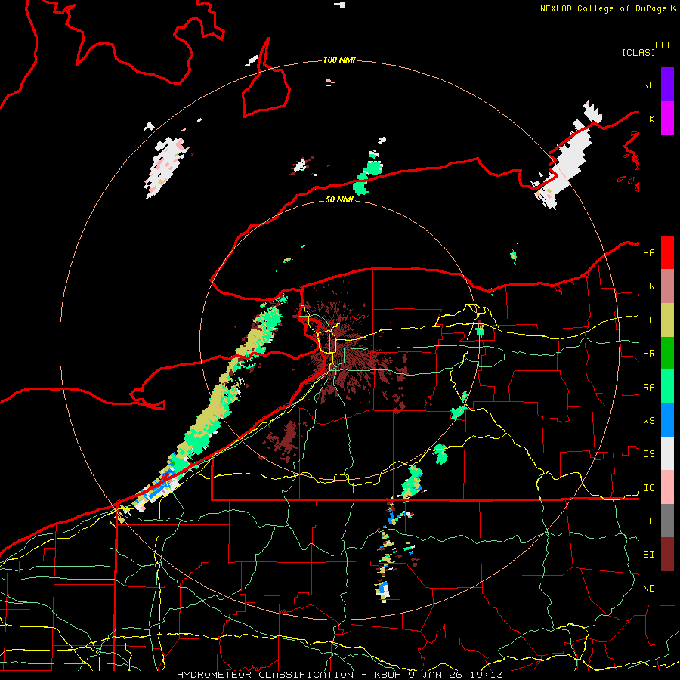Click the 50 NMI range ring label

tap(339, 199)
